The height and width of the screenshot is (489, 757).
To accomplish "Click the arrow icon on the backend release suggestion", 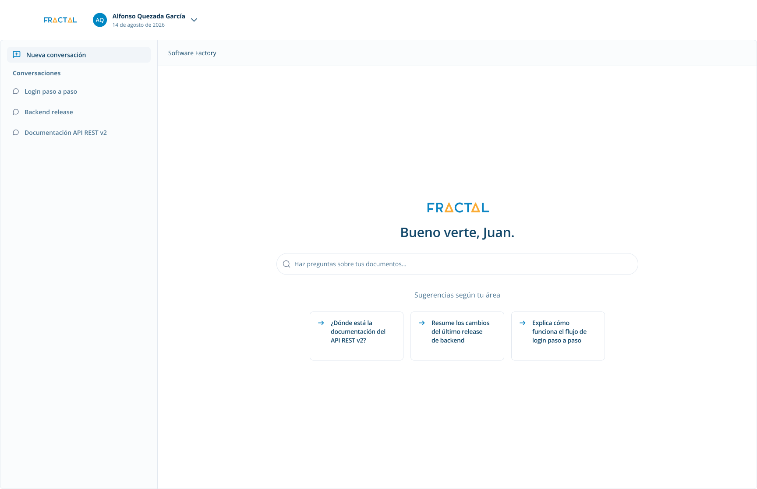I will click(x=422, y=323).
